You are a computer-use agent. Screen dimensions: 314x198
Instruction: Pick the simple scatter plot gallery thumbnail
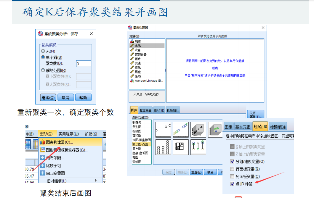(163, 130)
